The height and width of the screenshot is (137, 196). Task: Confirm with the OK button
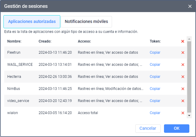[x=177, y=129]
